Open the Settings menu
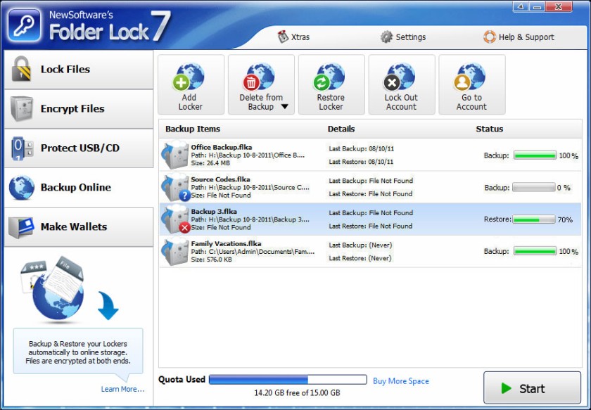 [x=403, y=37]
